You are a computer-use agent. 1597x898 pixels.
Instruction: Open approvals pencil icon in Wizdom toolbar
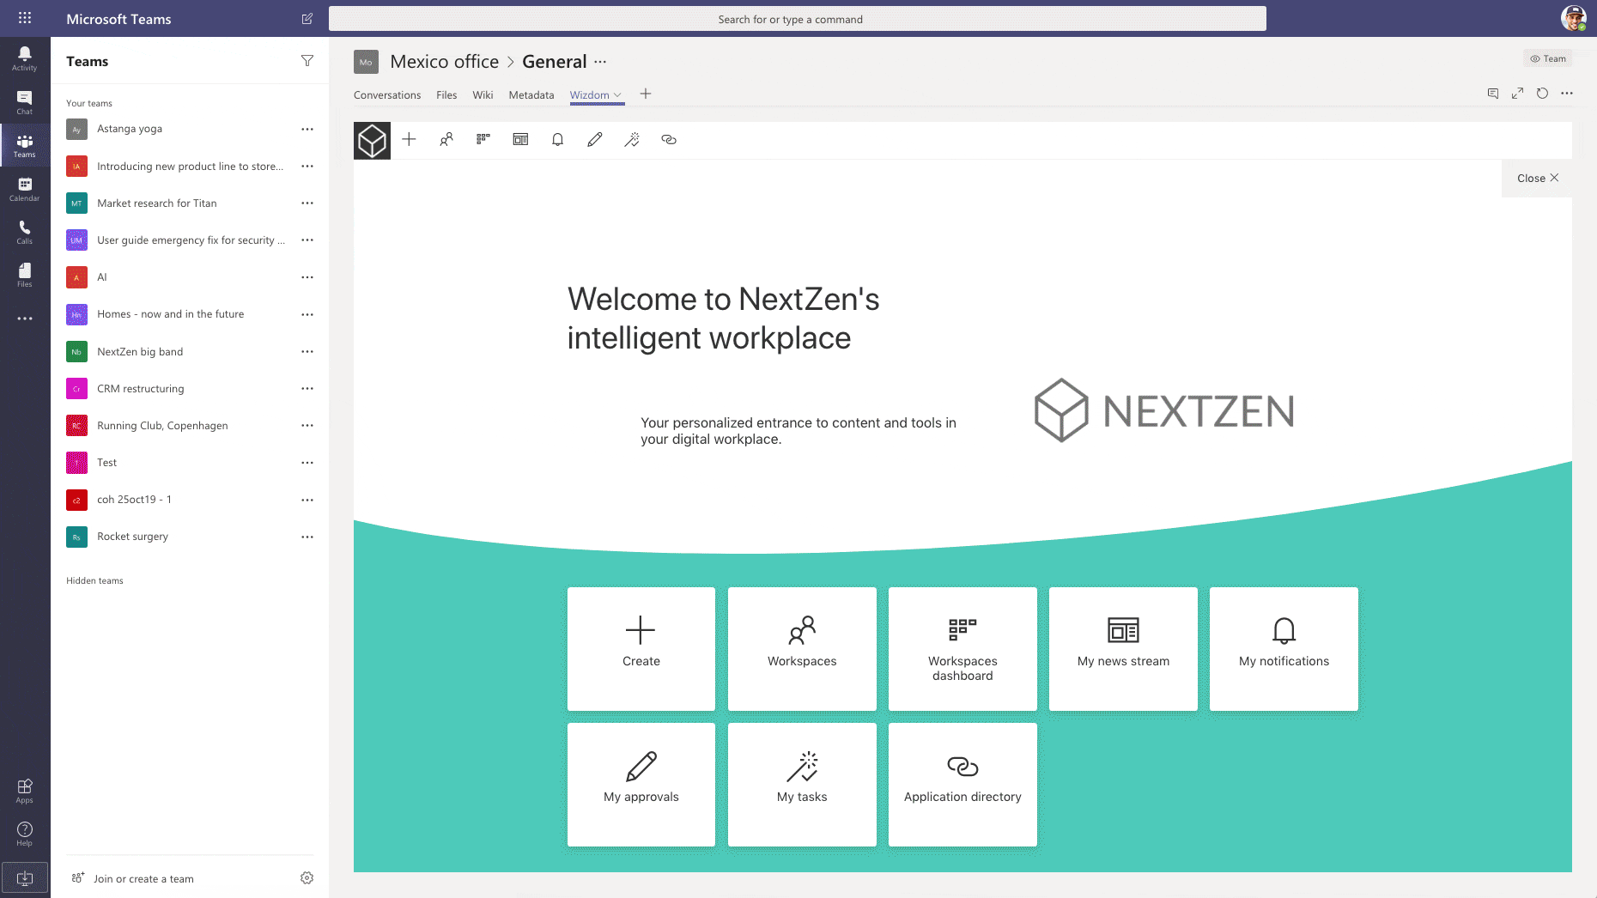point(595,139)
